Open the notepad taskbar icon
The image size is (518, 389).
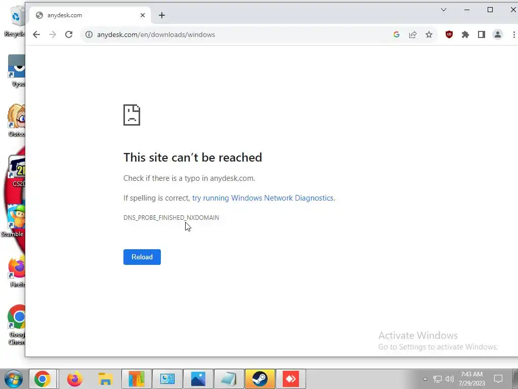tap(229, 379)
